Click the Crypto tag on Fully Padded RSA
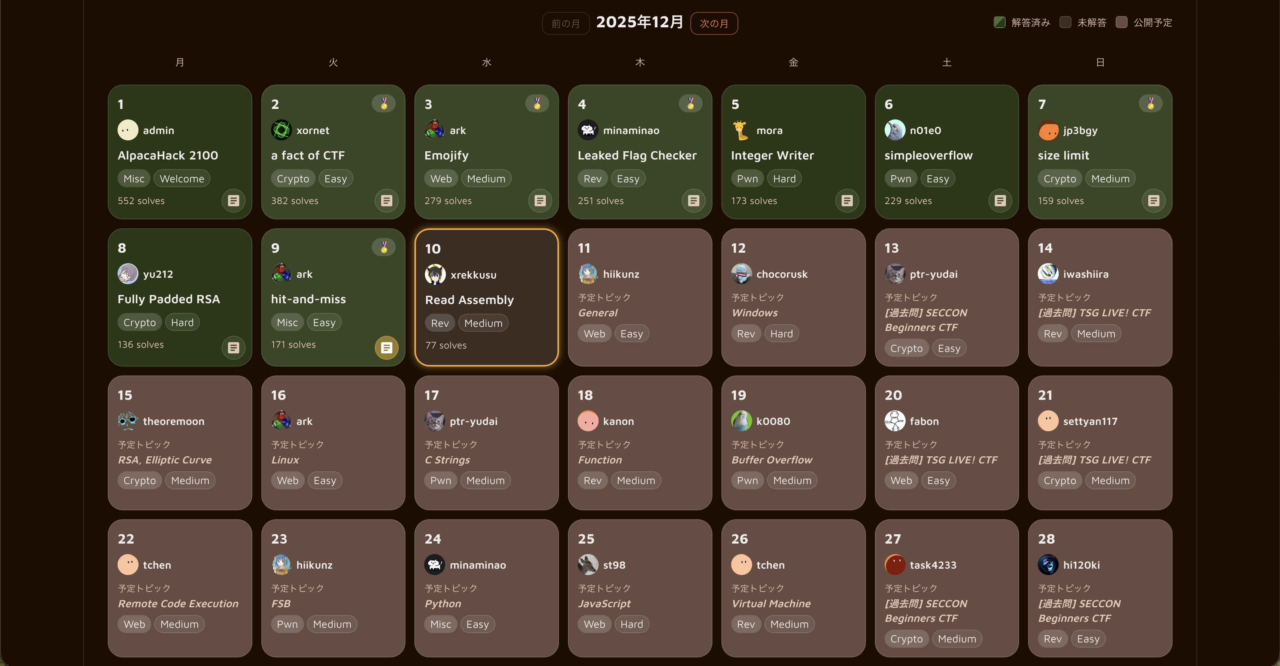This screenshot has height=666, width=1280. 139,323
